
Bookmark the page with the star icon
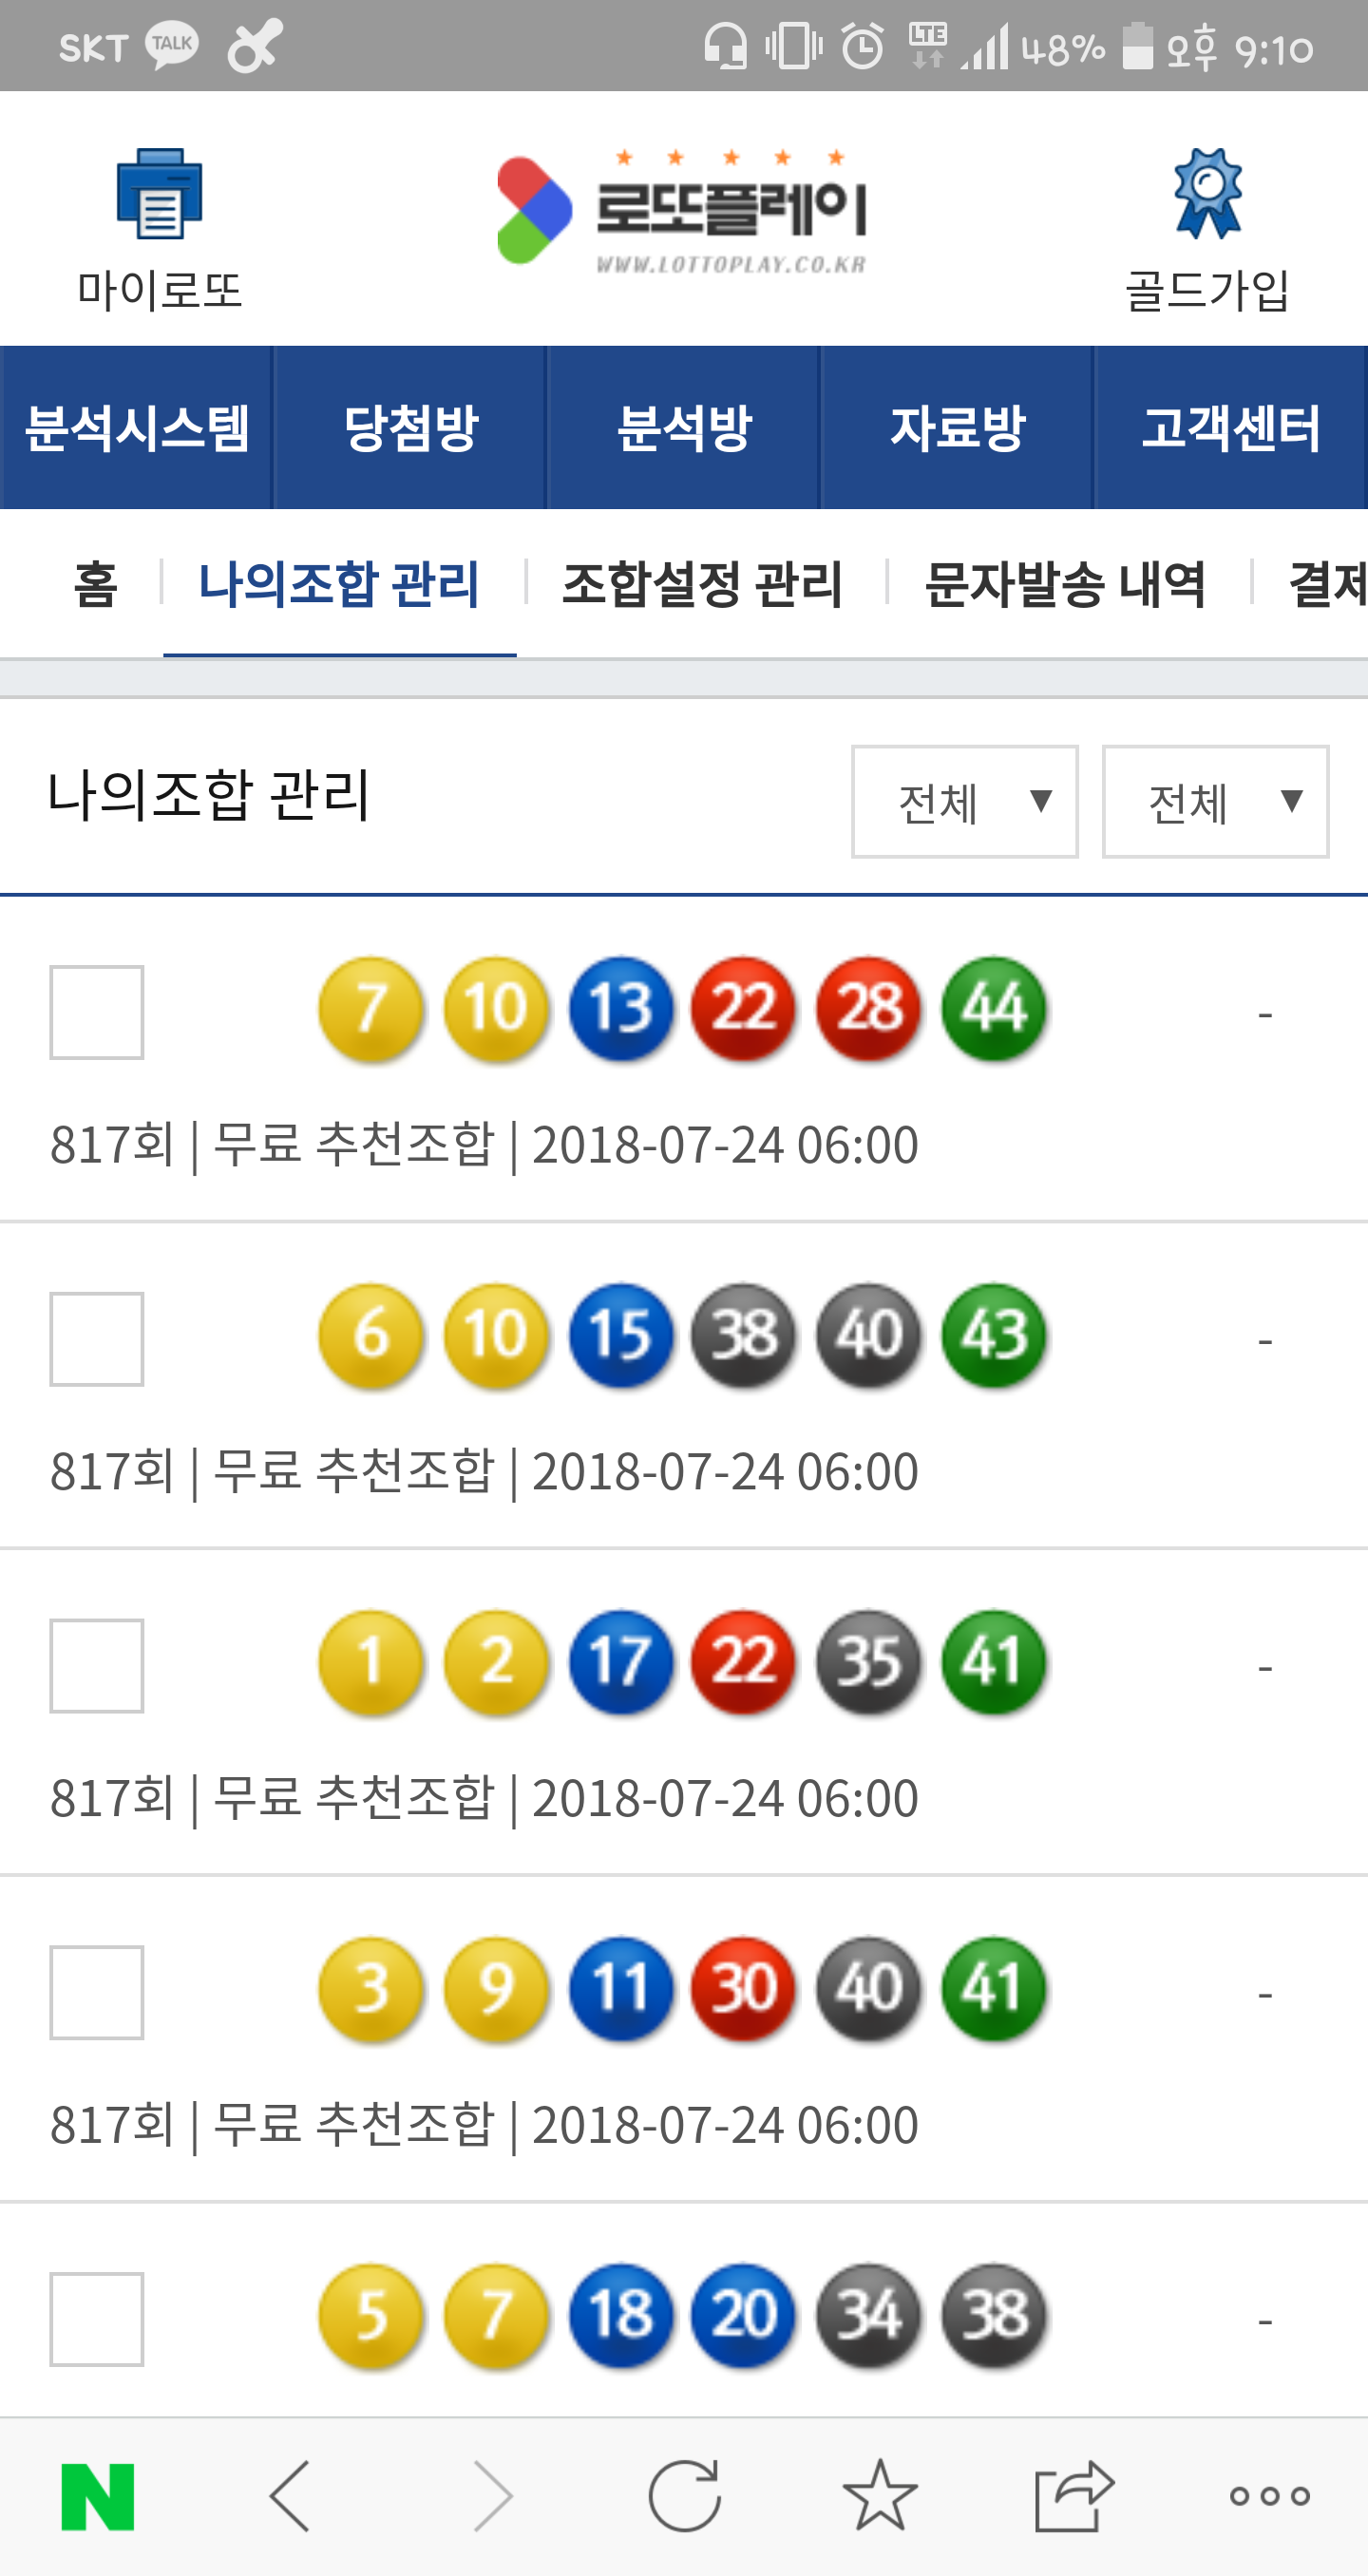tap(879, 2496)
